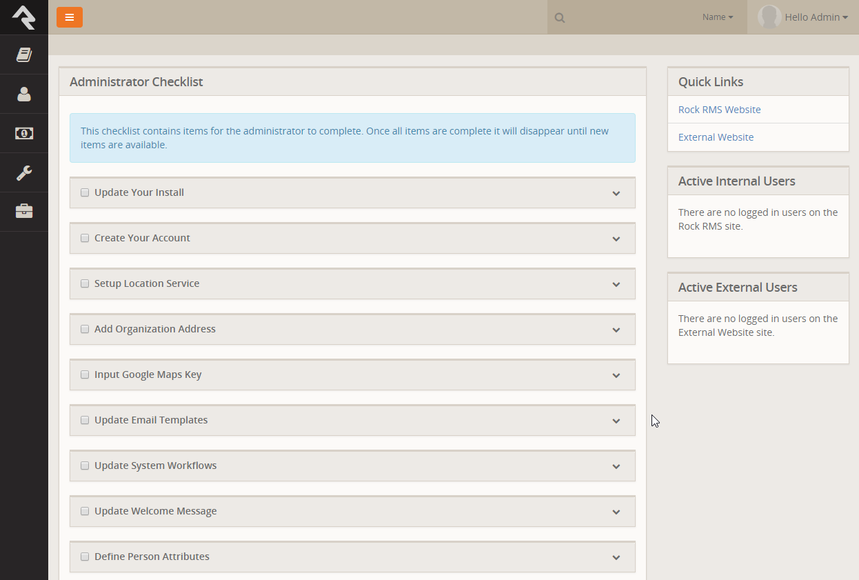Open the Intranet book icon in sidebar

(24, 54)
